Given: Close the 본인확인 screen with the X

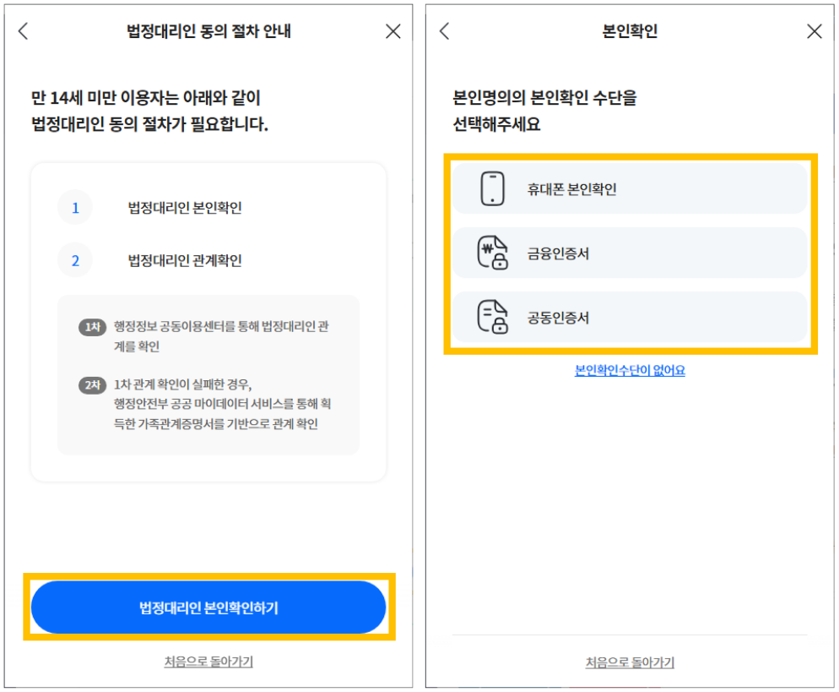Looking at the screenshot, I should 815,32.
